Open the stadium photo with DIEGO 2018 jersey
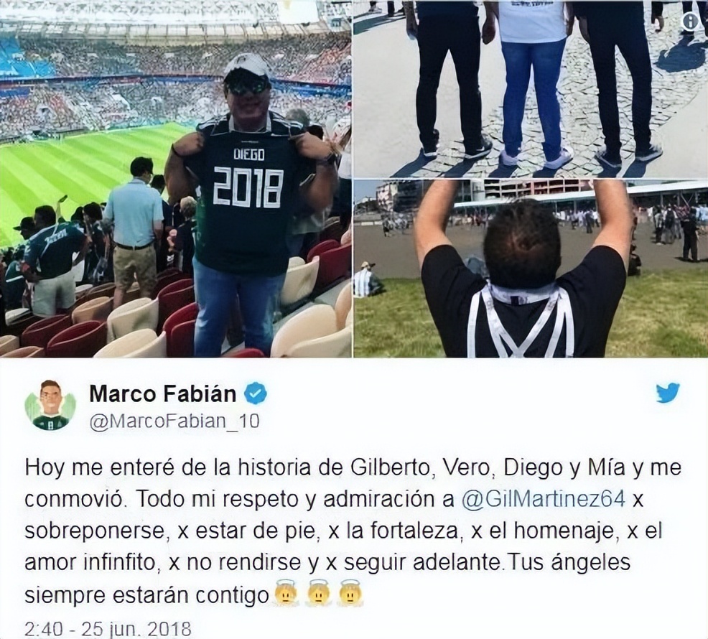Viewport: 708px width, 639px height. [x=175, y=179]
